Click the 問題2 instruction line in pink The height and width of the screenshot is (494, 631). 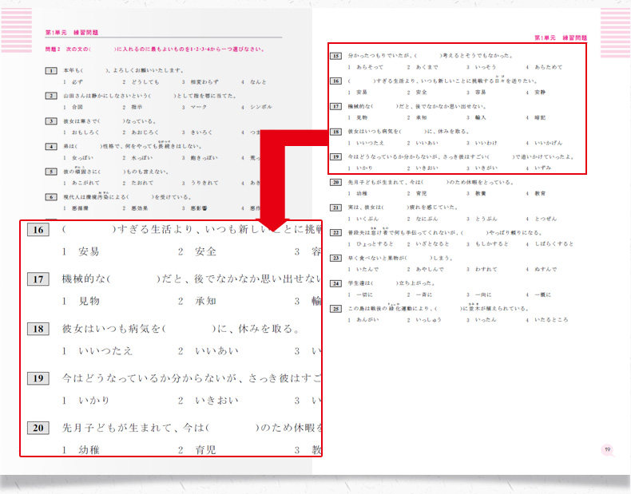click(155, 49)
